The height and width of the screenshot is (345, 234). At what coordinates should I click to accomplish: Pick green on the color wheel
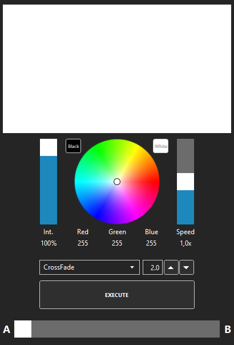[x=98, y=149]
